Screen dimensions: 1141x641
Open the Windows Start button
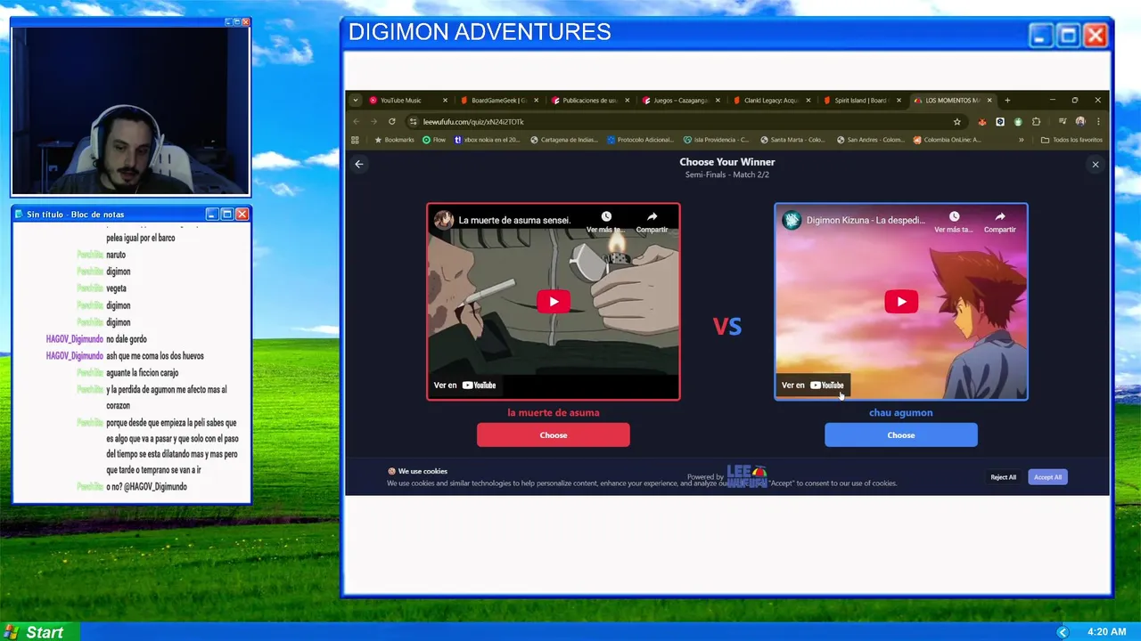[x=39, y=632]
